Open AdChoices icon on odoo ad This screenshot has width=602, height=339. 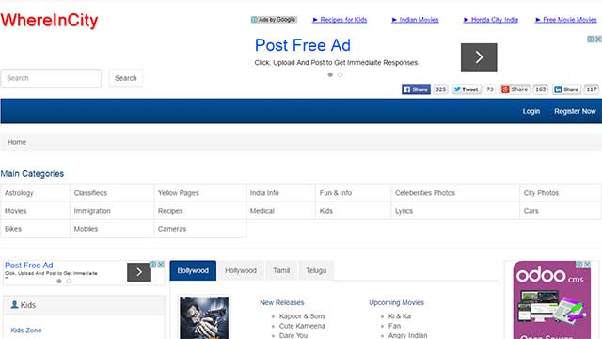click(x=579, y=265)
